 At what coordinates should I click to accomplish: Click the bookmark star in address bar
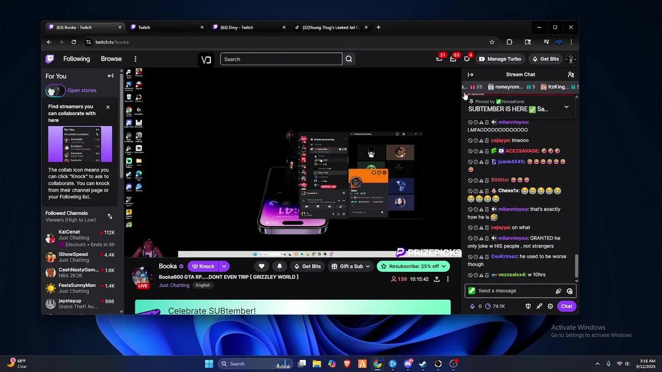[x=492, y=42]
